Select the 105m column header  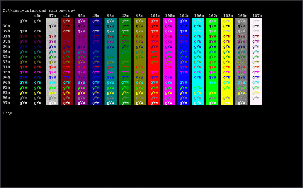[170, 16]
